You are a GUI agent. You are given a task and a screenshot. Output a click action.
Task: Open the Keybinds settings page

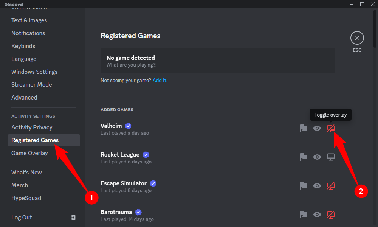23,46
